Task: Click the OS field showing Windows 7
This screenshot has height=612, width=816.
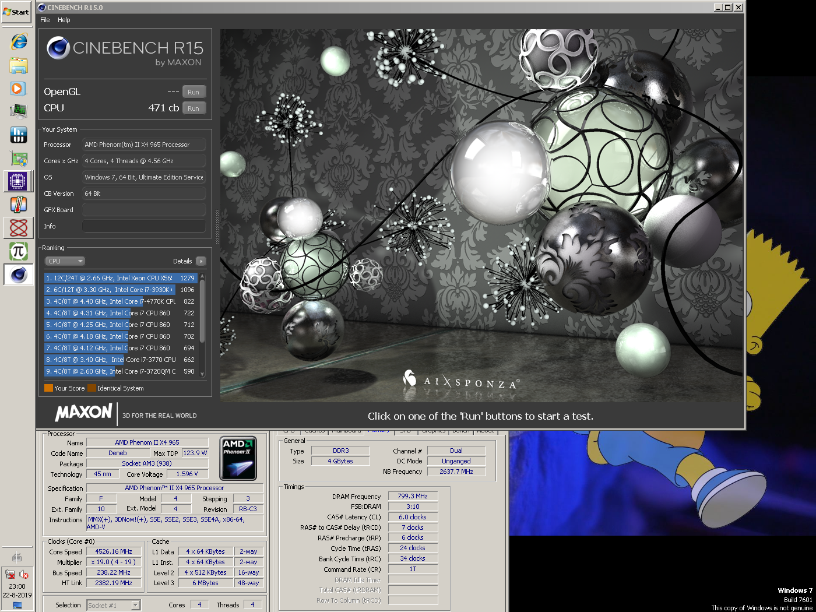Action: click(x=144, y=177)
